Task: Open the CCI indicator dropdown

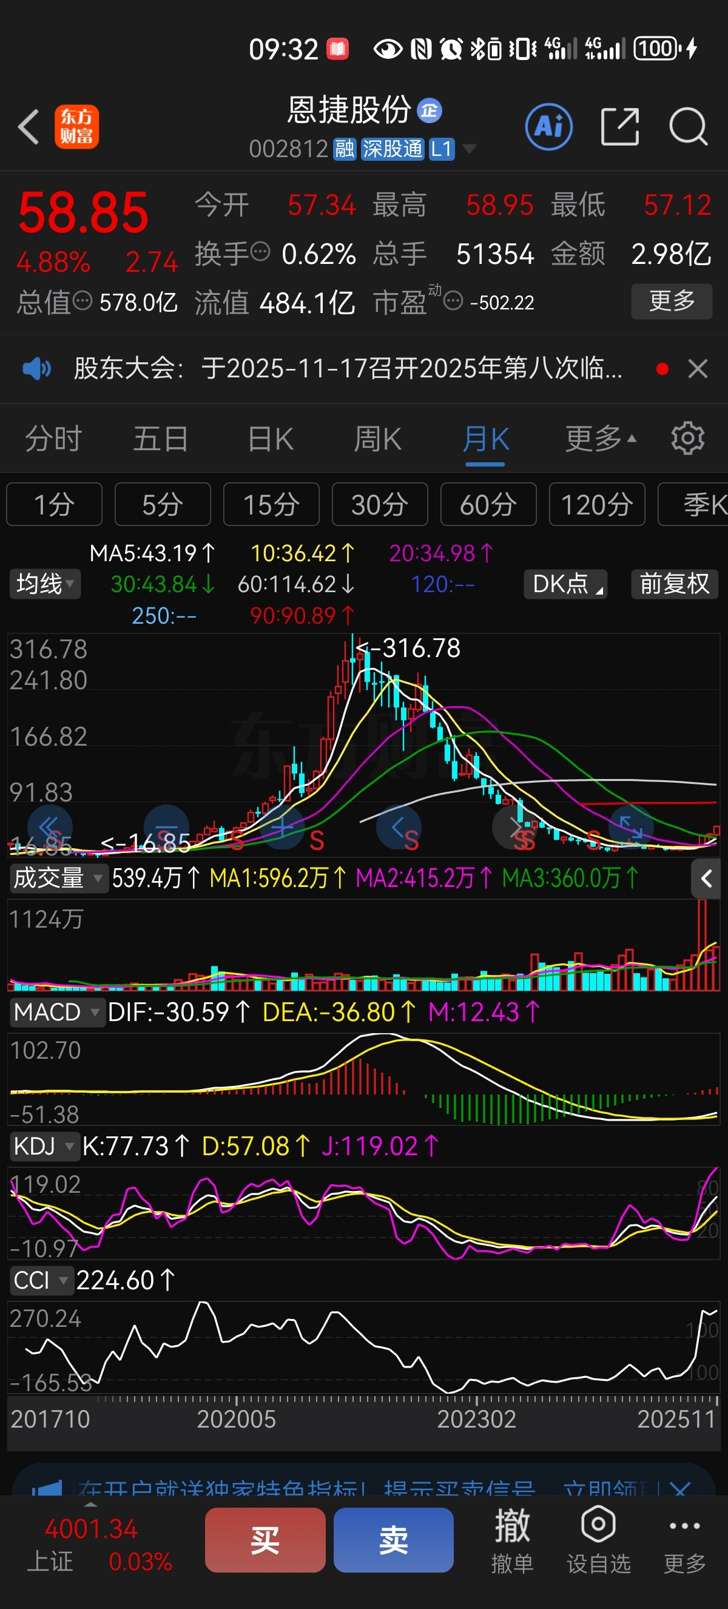Action: (x=41, y=1280)
